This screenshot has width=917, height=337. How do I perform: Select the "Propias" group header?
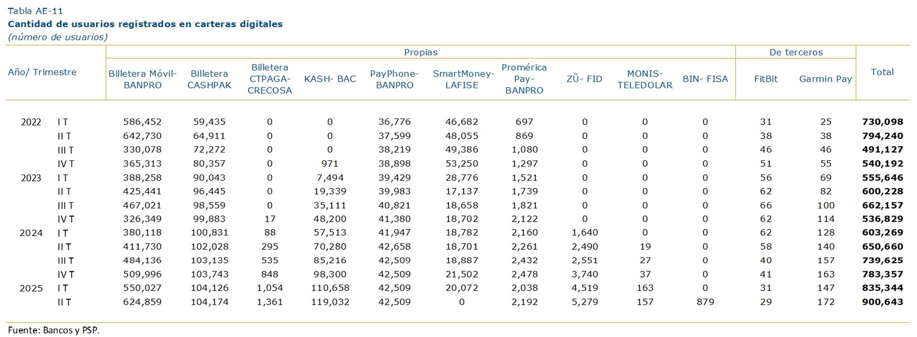421,52
